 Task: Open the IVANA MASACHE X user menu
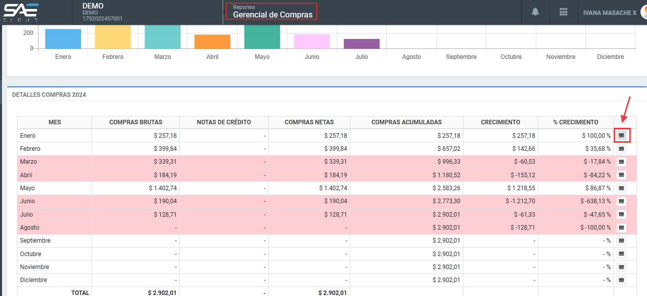coord(609,12)
